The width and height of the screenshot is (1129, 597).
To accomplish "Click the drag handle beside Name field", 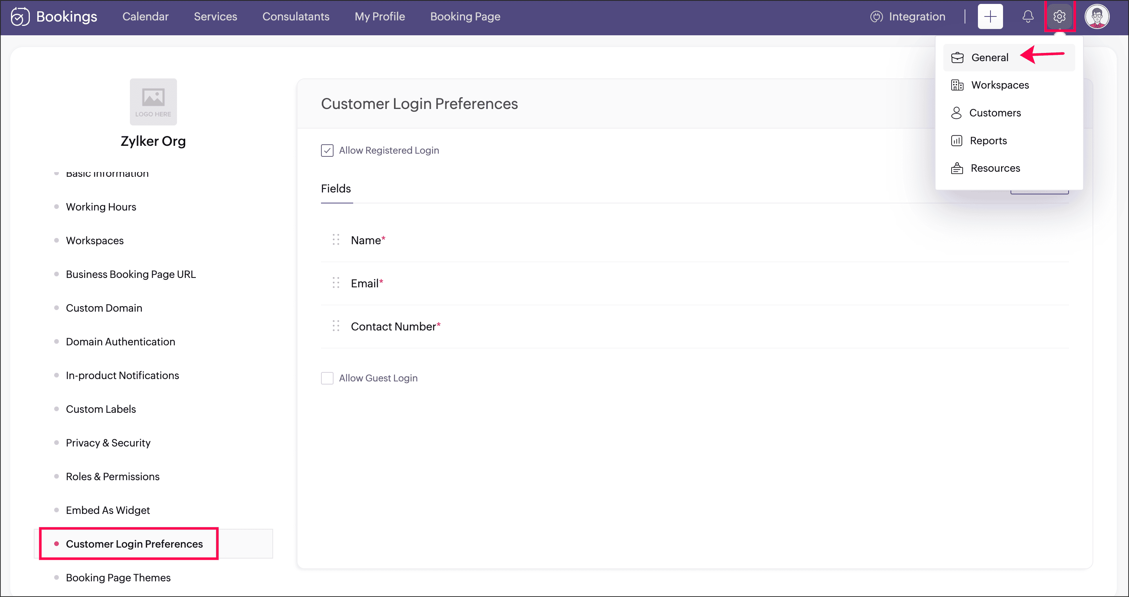I will point(336,240).
